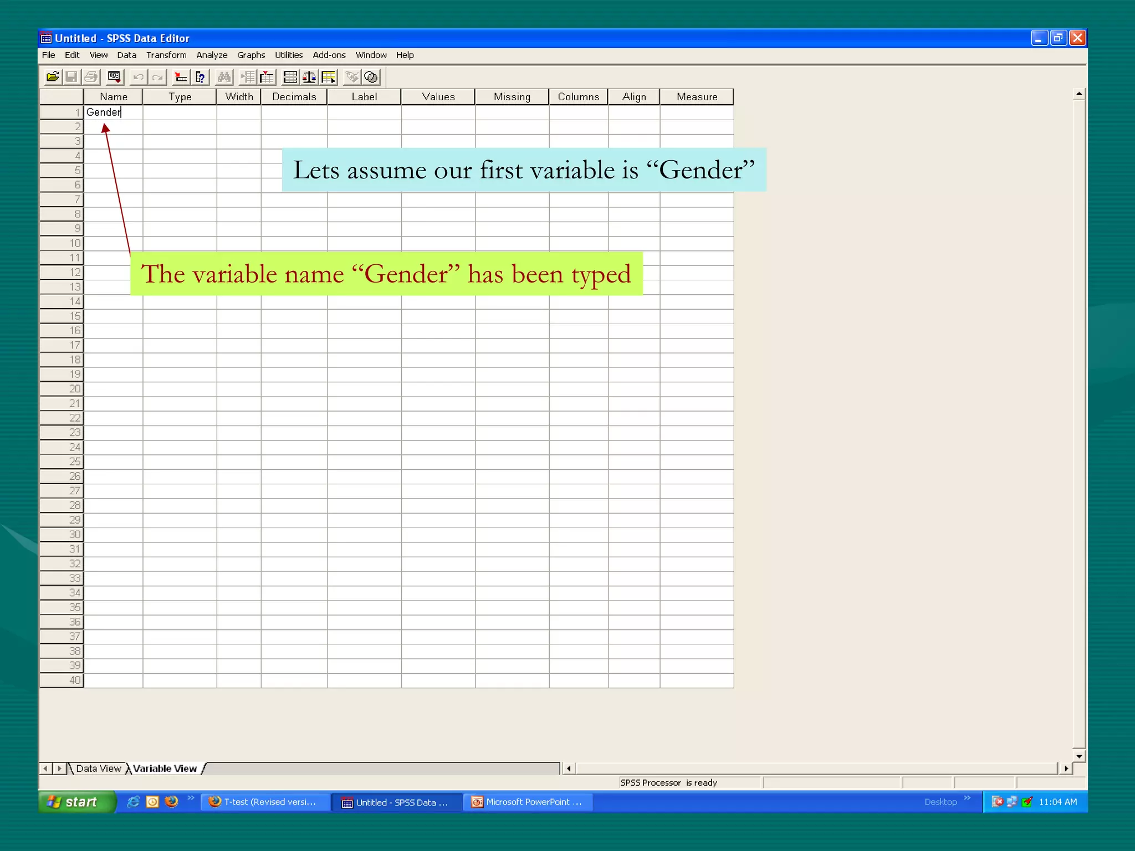Click the Label column header

pyautogui.click(x=364, y=96)
